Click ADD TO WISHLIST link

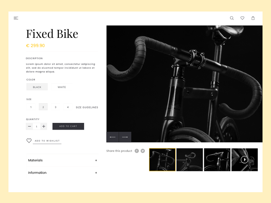47,141
